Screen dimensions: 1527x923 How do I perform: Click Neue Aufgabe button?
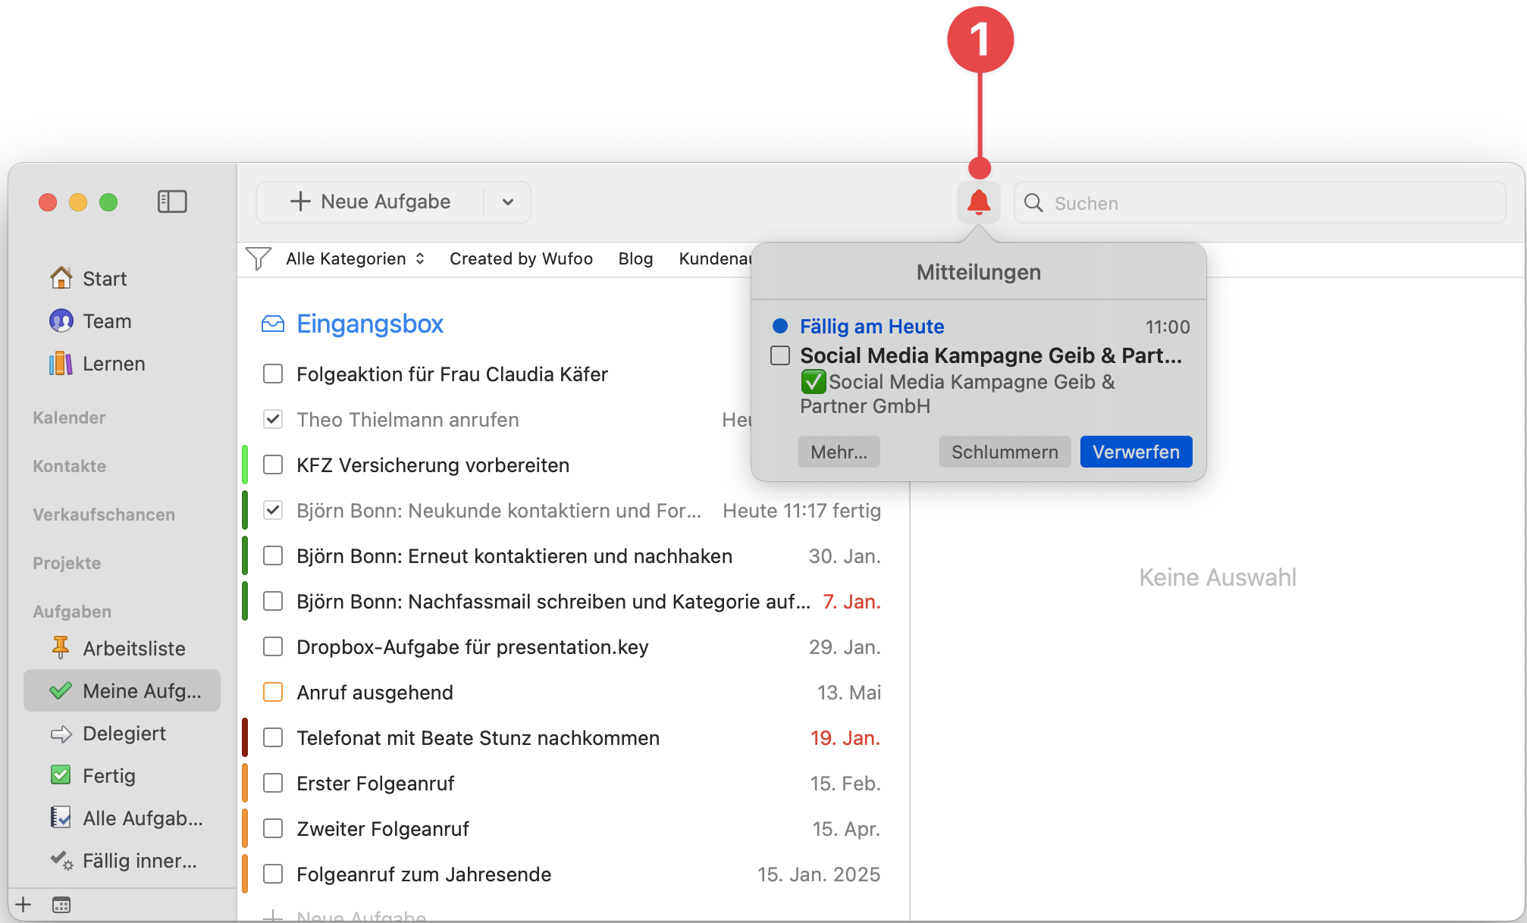371,202
